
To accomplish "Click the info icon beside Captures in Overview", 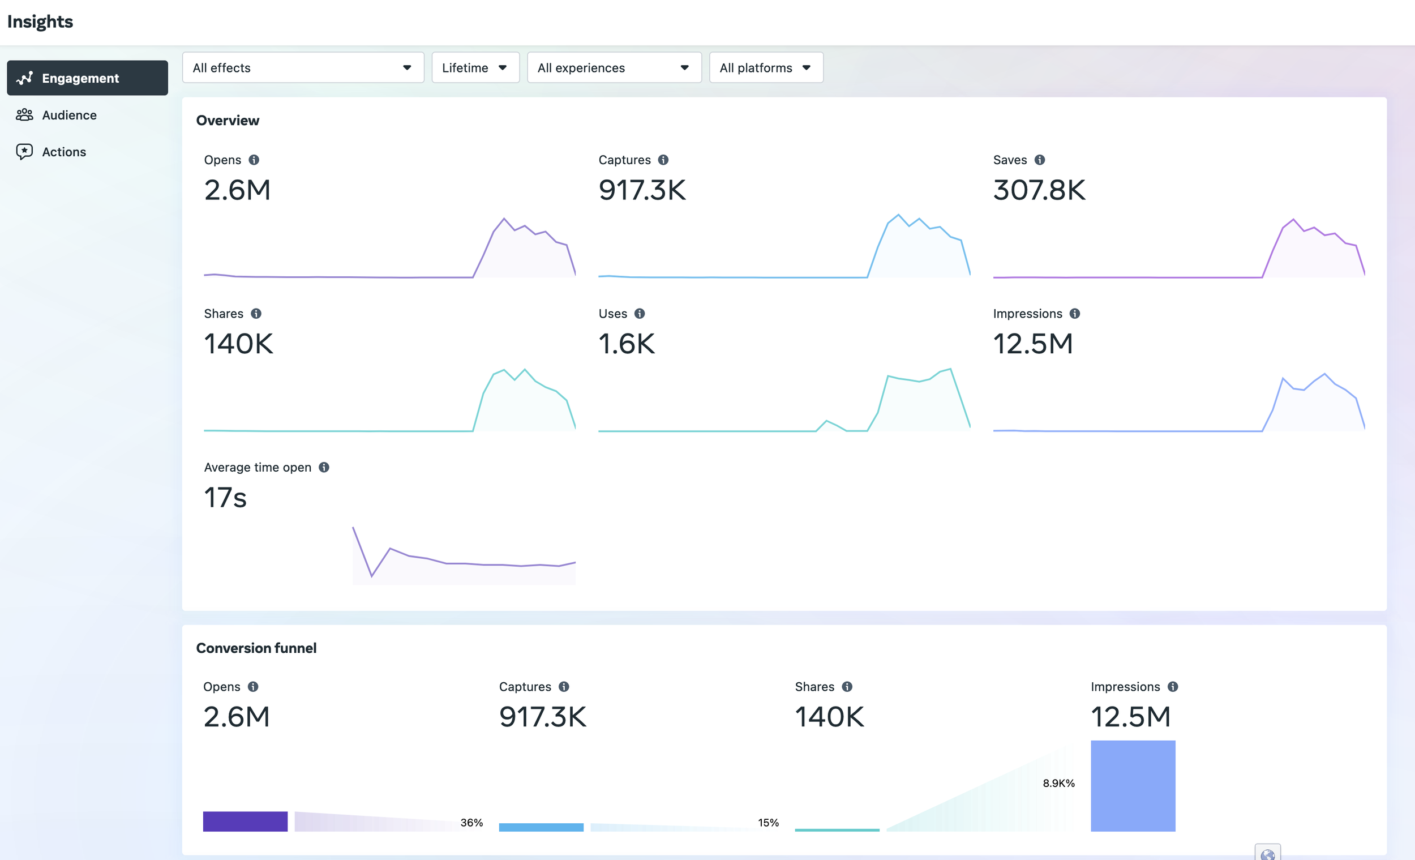I will pos(663,160).
